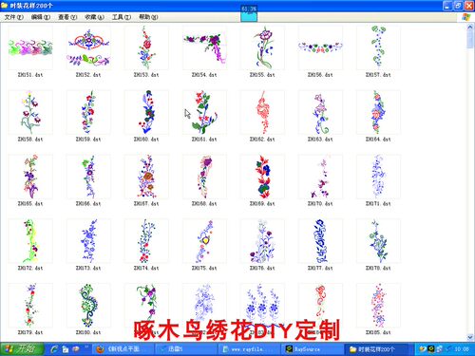475x356 pixels.
Task: Select the ZH160.dst thumbnail
Action: coord(146,112)
